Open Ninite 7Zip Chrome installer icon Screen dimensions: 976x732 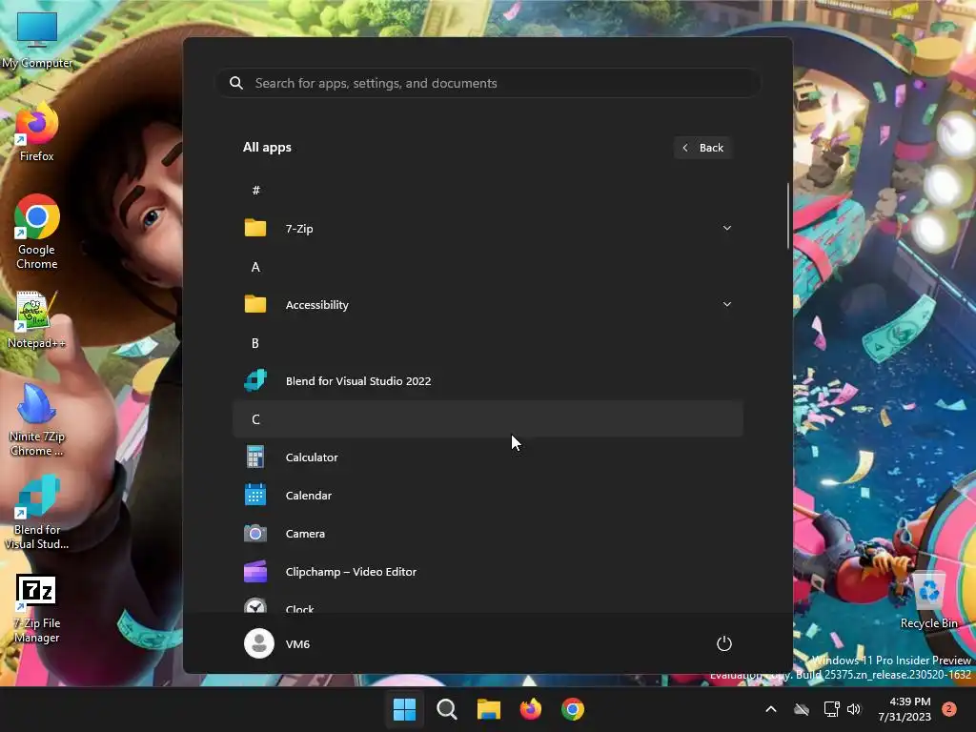(x=37, y=420)
